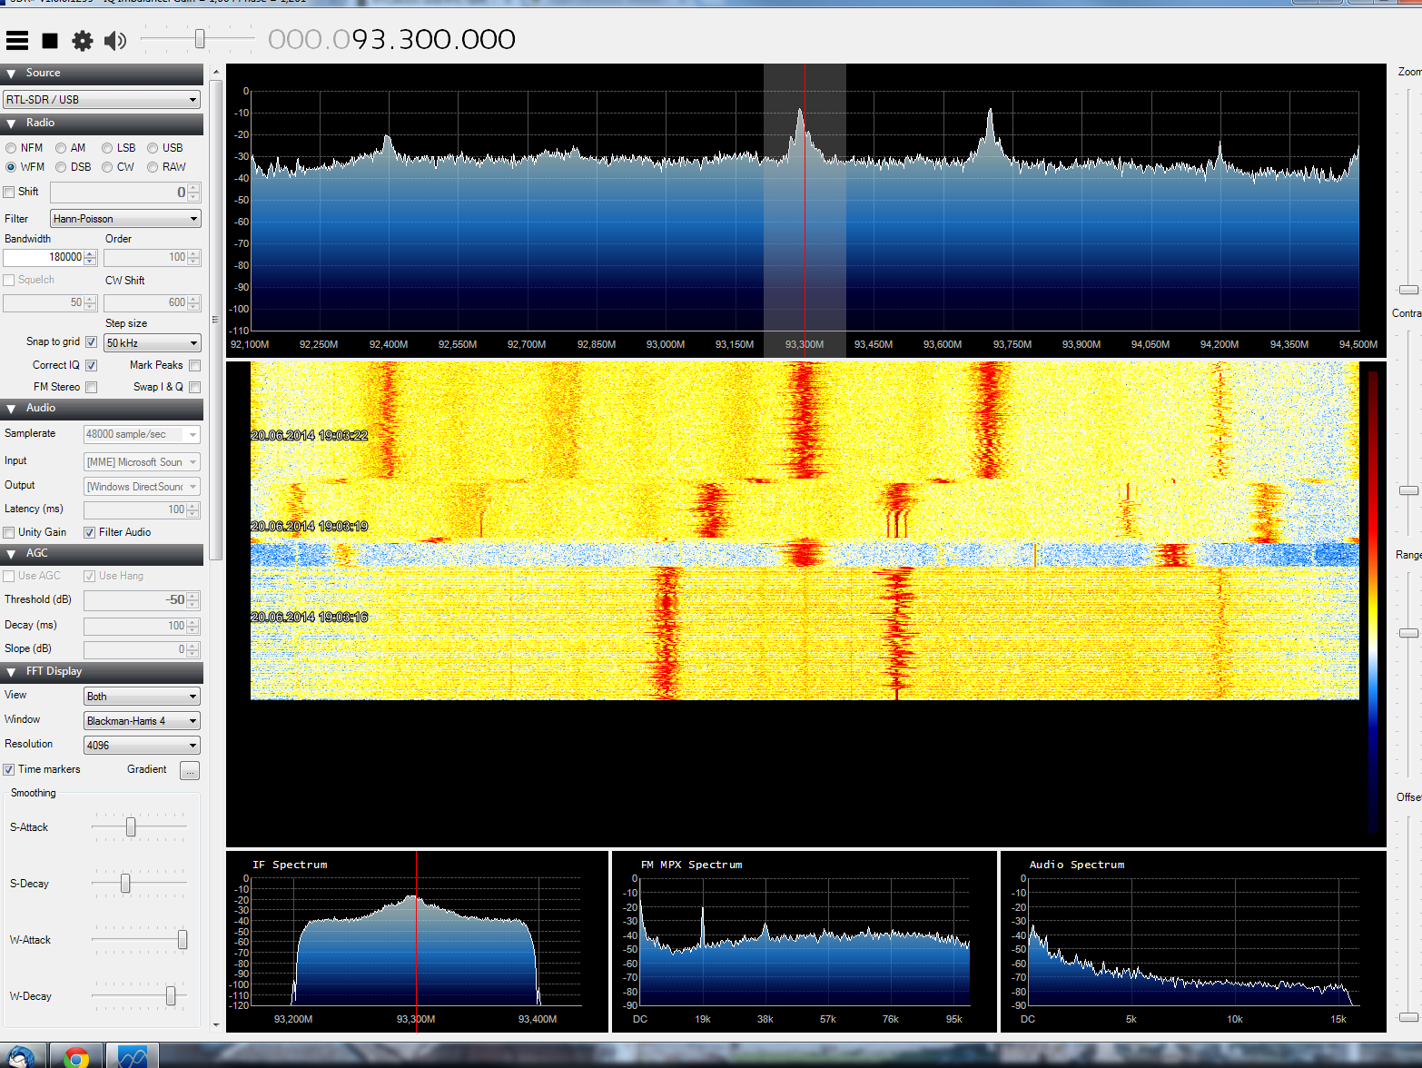The image size is (1422, 1068).
Task: Click the left panel scrollbar
Action: (x=216, y=318)
